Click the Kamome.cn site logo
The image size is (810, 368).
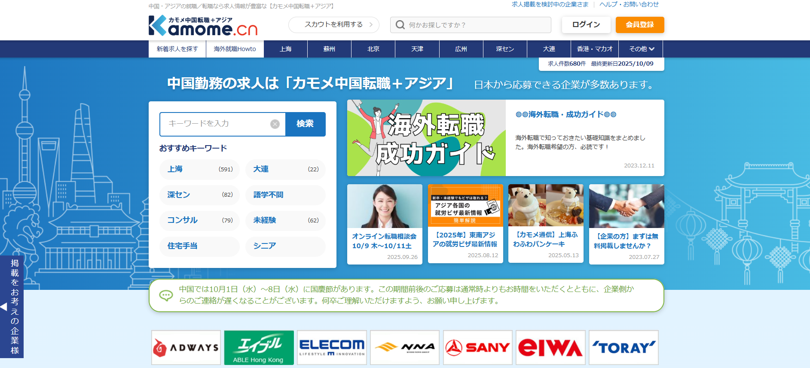pyautogui.click(x=203, y=26)
